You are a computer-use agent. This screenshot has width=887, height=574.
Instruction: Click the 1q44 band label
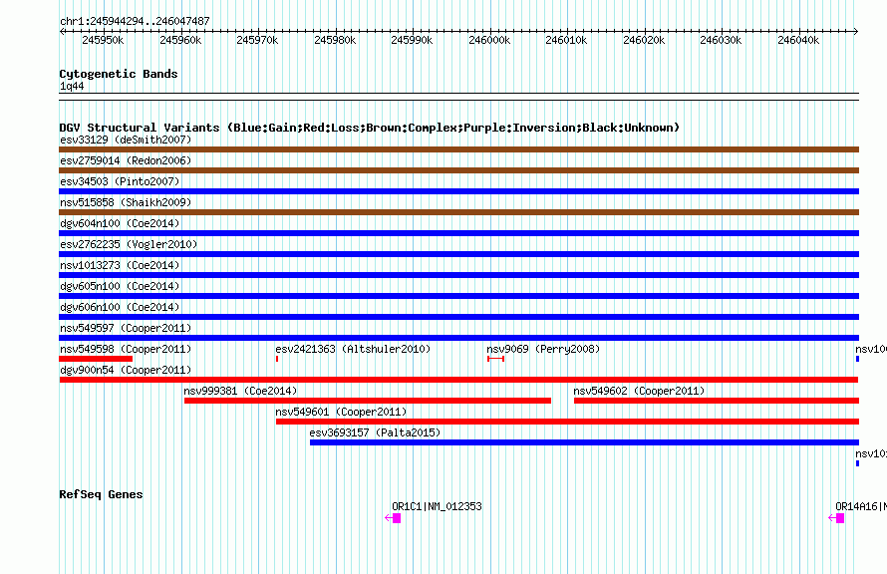pos(72,86)
